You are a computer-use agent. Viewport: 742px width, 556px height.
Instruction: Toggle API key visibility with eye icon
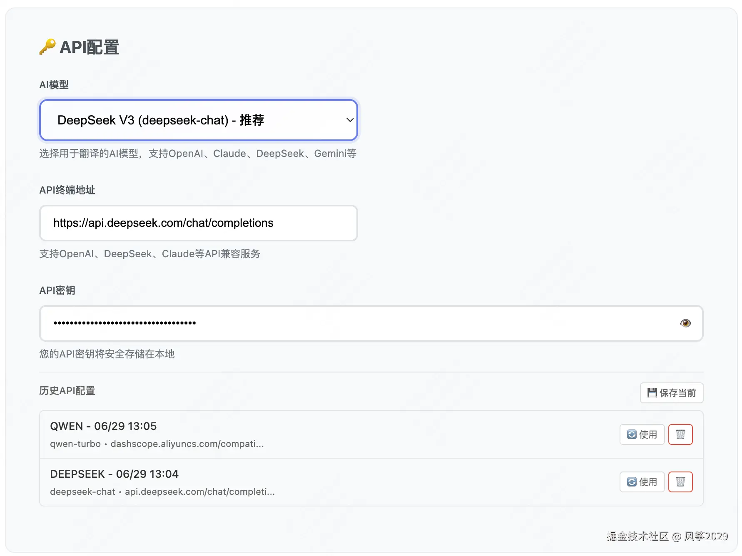pyautogui.click(x=685, y=323)
